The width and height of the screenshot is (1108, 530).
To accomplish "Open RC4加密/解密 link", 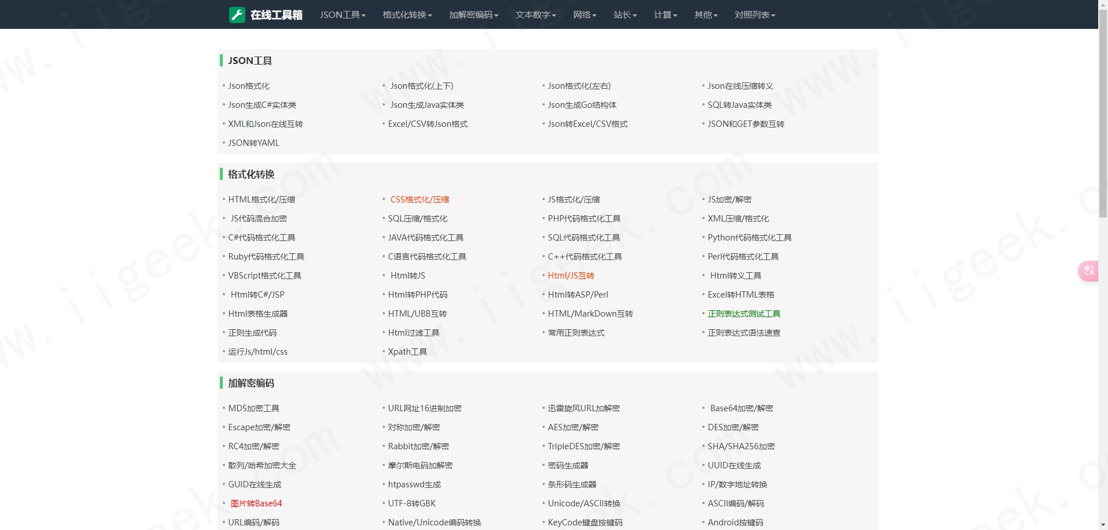I will pyautogui.click(x=253, y=446).
